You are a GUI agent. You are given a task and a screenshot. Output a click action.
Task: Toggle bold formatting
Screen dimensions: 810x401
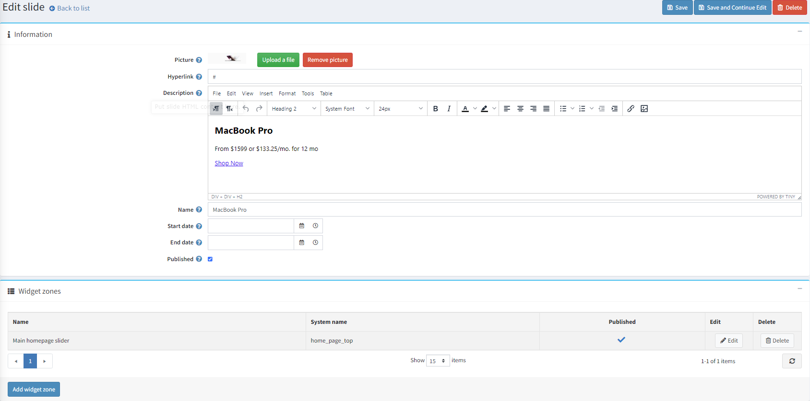(x=436, y=109)
